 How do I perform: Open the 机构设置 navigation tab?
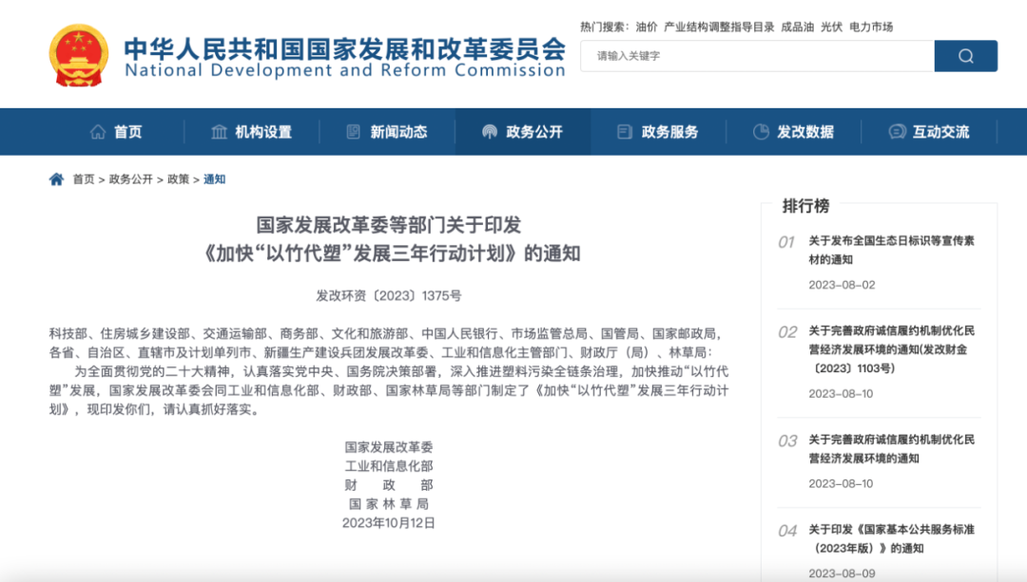[251, 132]
